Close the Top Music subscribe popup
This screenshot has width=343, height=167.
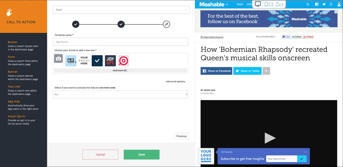[305, 152]
